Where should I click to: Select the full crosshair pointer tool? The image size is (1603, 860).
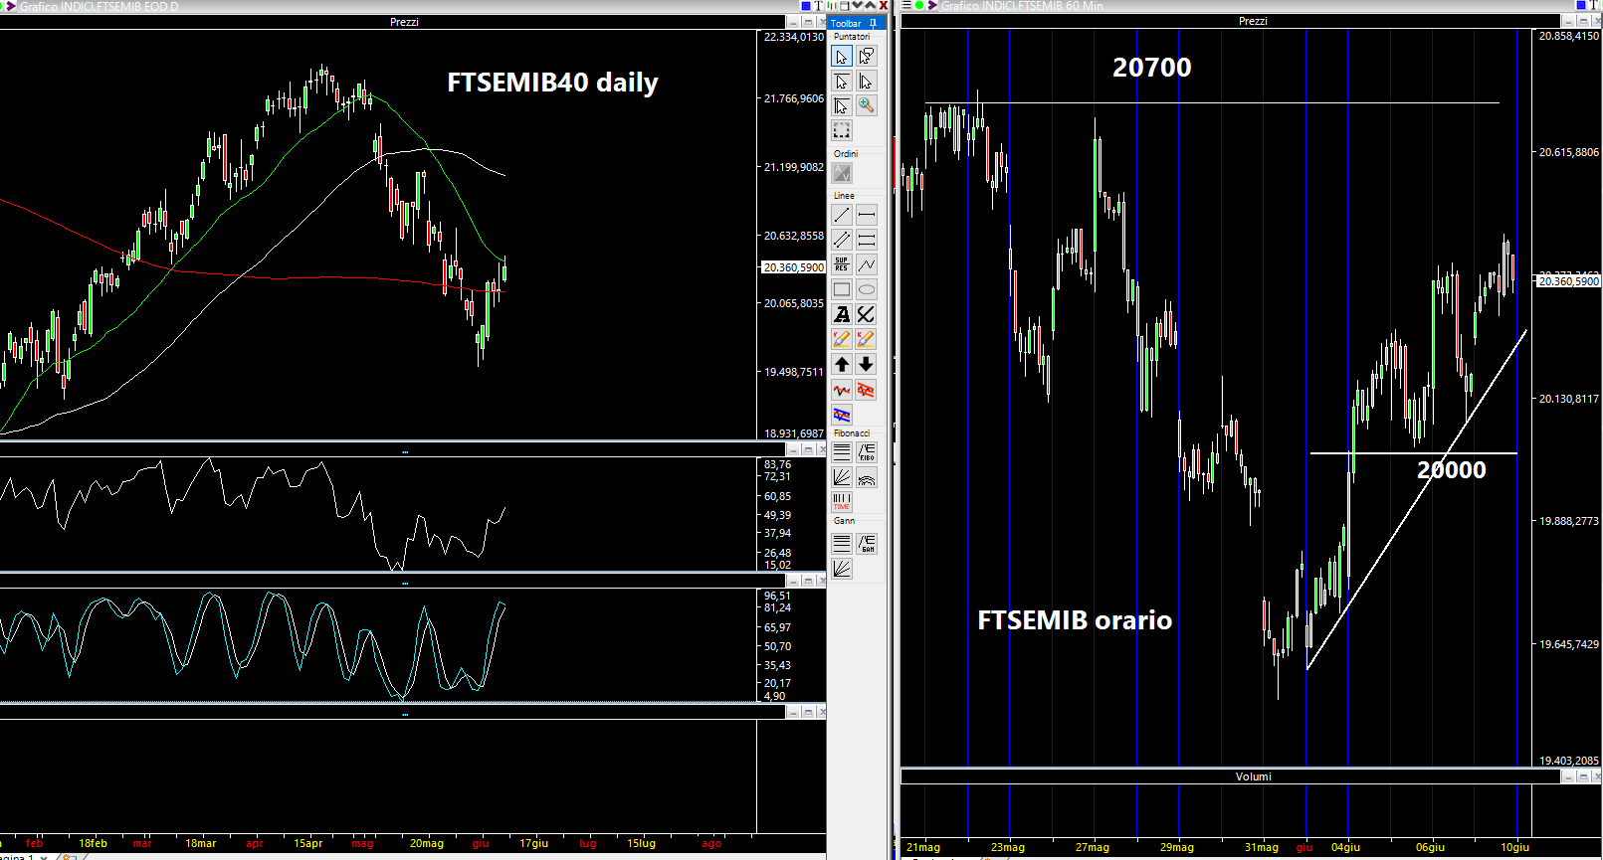click(x=842, y=105)
